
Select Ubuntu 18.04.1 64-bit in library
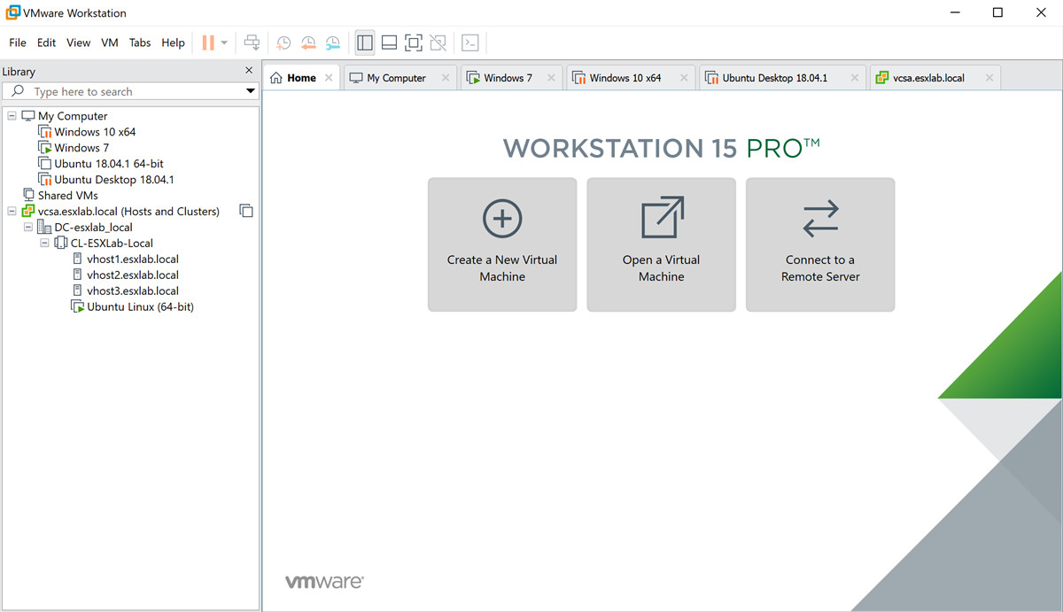[x=109, y=164]
